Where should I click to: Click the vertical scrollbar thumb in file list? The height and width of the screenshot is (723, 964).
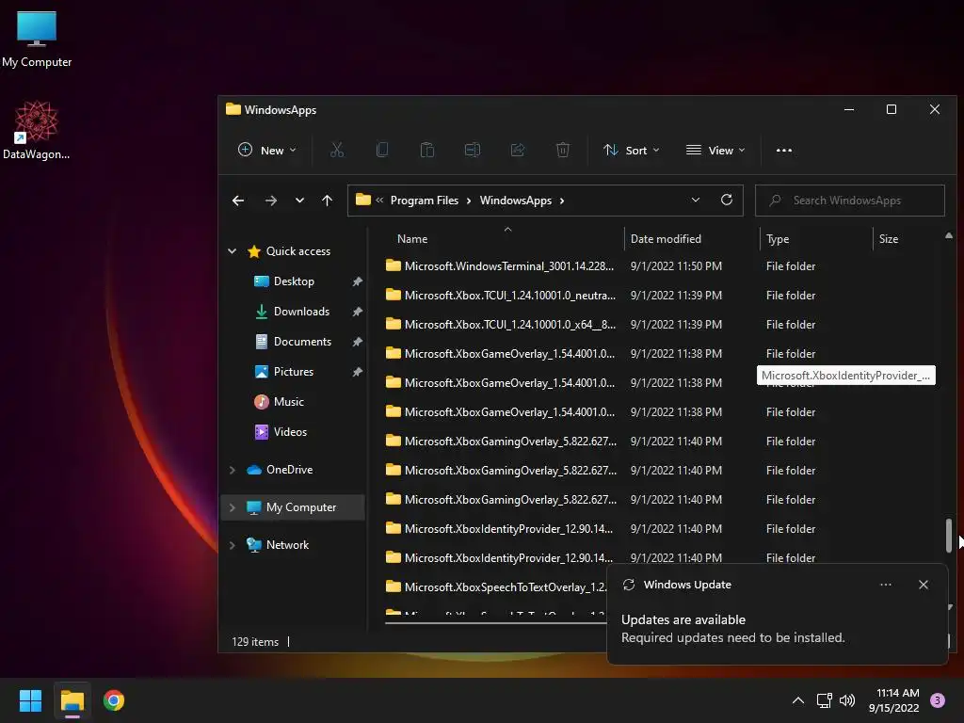coord(949,535)
